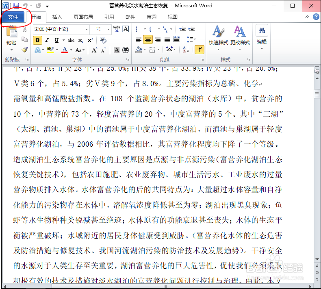Switch to the 邮件 (Mailings) tab
This screenshot has width=321, height=289.
130,17
